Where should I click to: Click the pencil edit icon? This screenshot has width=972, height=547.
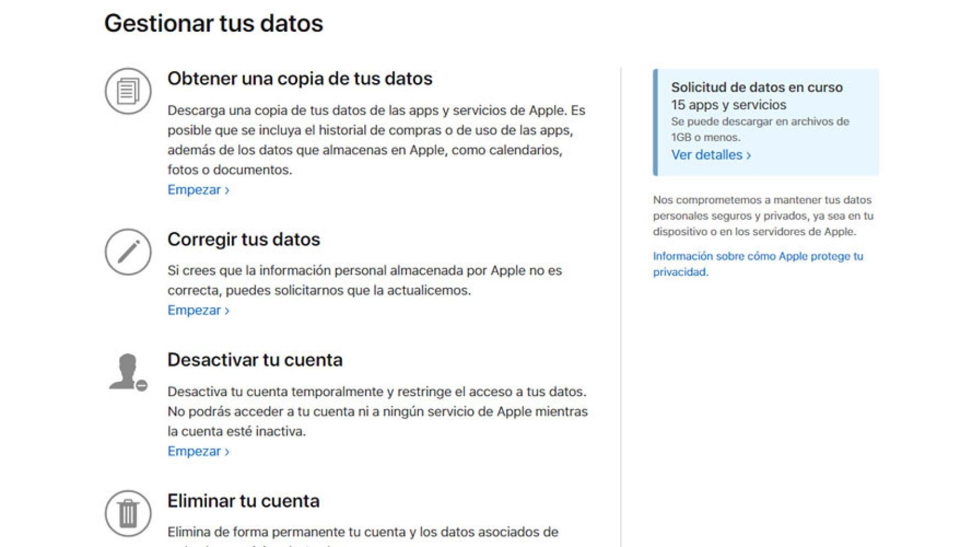point(128,252)
